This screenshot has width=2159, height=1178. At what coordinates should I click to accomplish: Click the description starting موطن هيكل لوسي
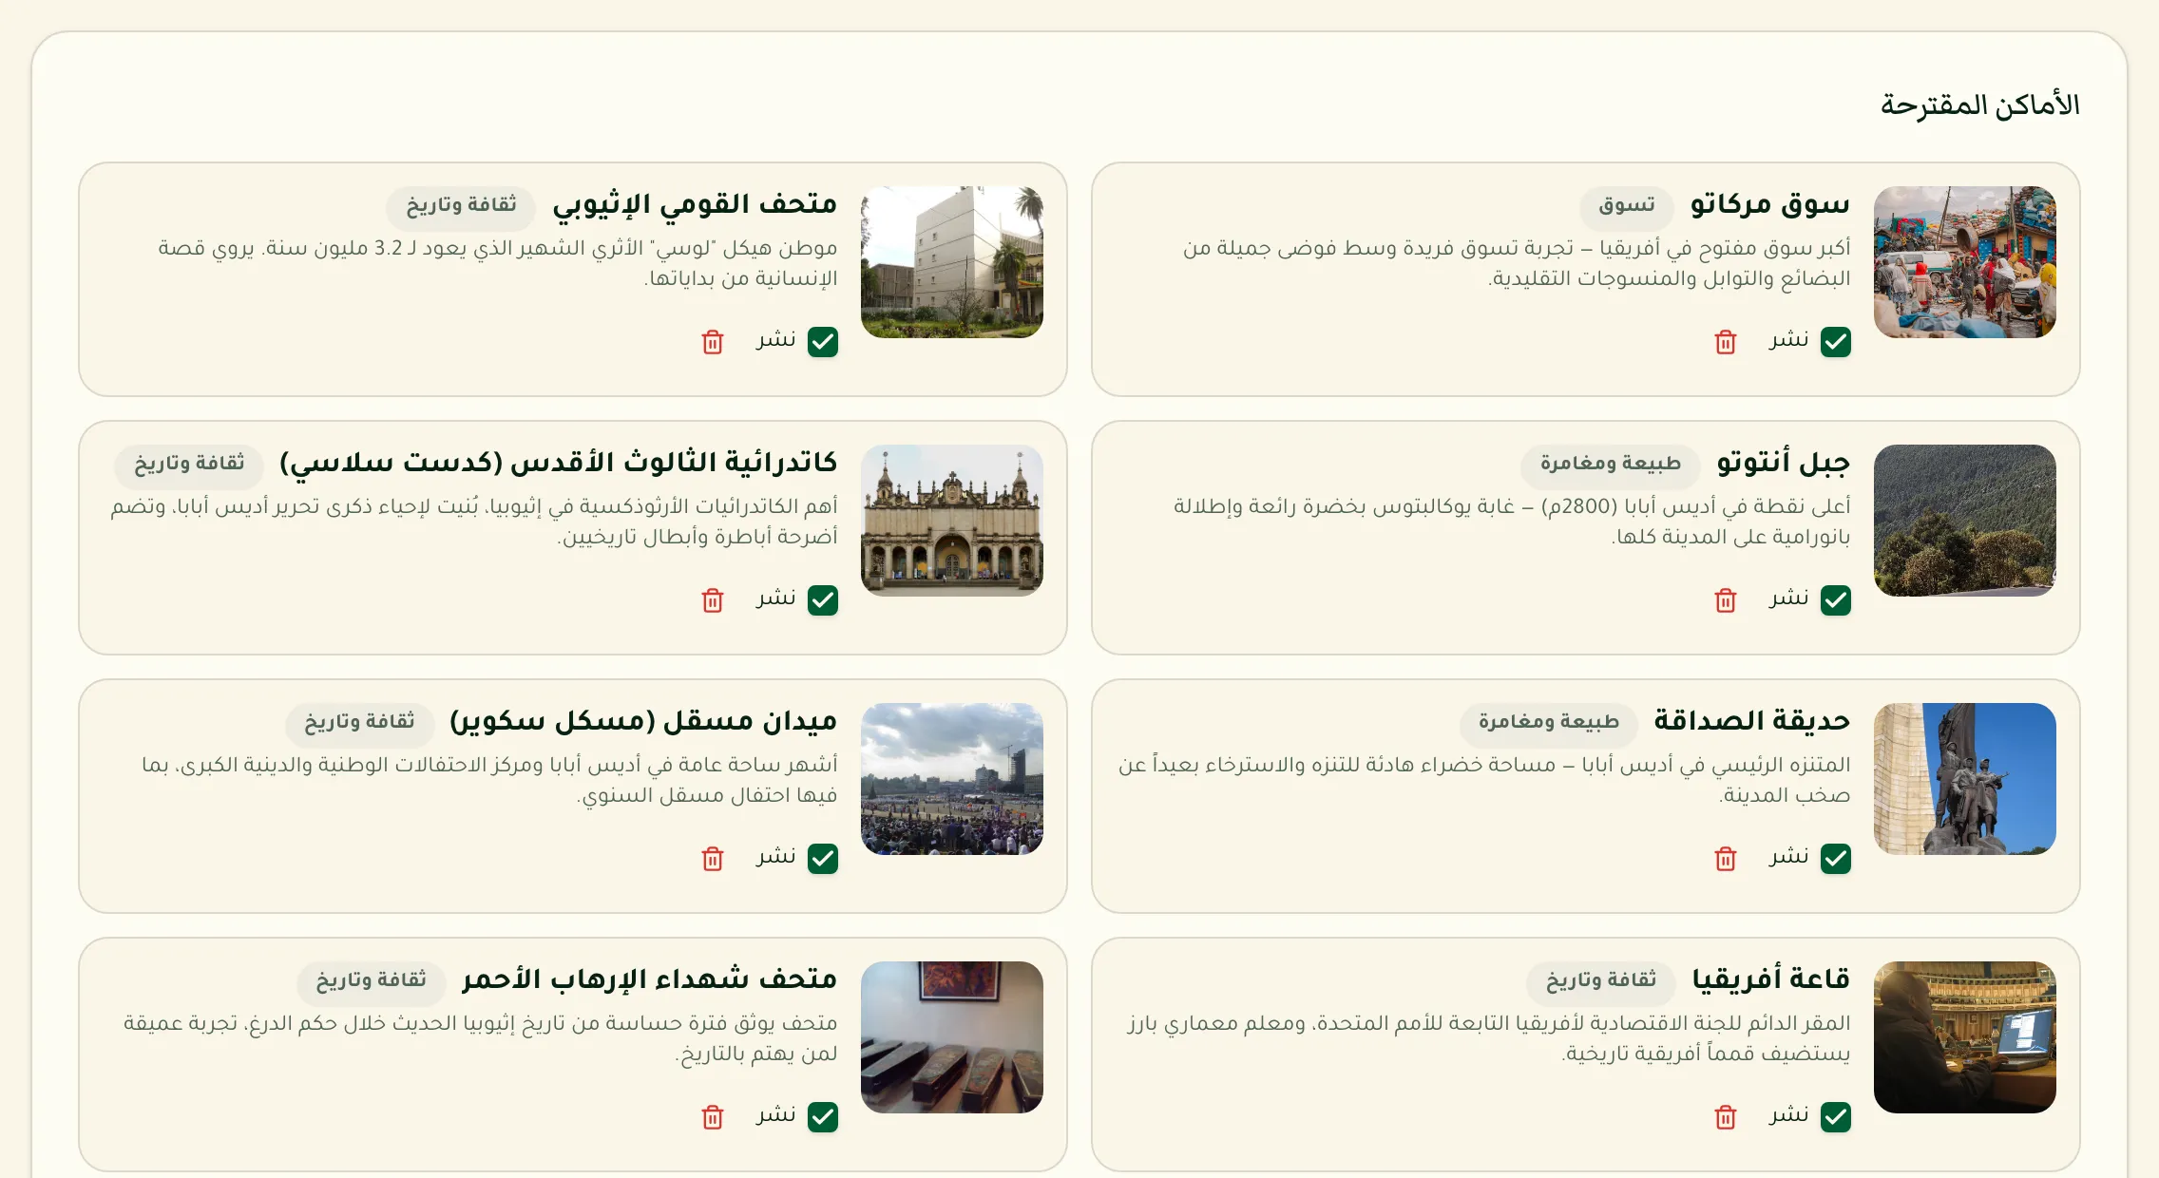[498, 263]
